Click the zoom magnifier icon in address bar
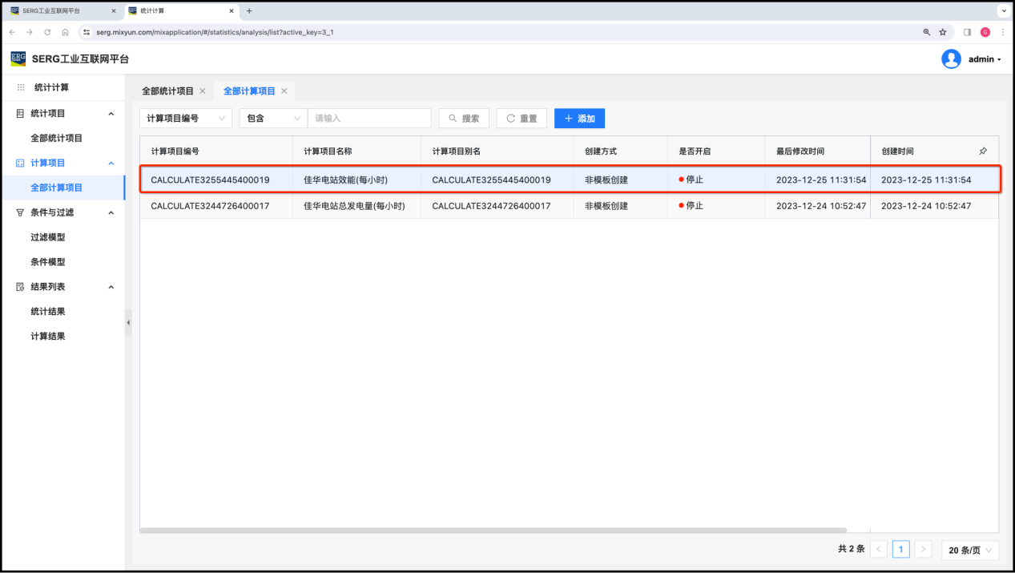The height and width of the screenshot is (573, 1015). click(x=927, y=32)
